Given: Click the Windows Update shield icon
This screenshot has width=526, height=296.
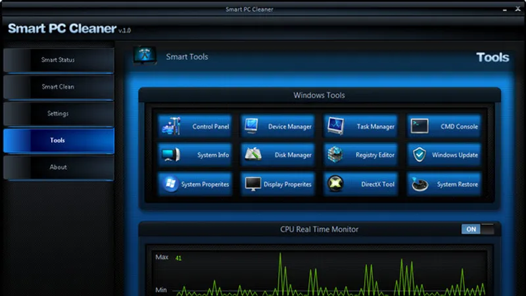Looking at the screenshot, I should (x=419, y=155).
